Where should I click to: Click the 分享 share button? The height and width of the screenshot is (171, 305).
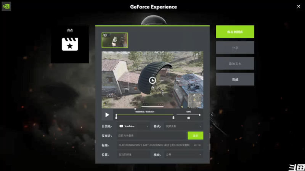[235, 47]
